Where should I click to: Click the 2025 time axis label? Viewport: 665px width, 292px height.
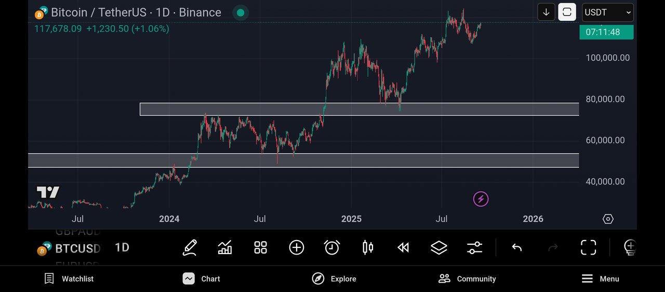click(x=351, y=219)
